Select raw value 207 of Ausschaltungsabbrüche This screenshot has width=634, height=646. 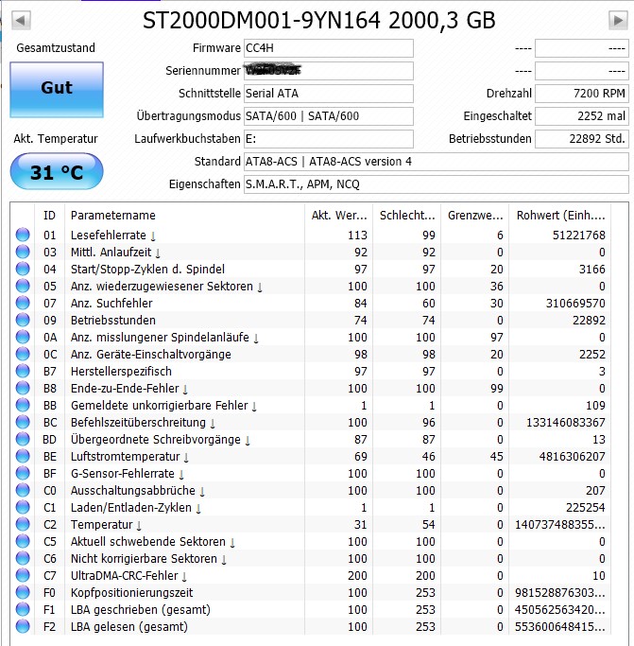click(595, 491)
